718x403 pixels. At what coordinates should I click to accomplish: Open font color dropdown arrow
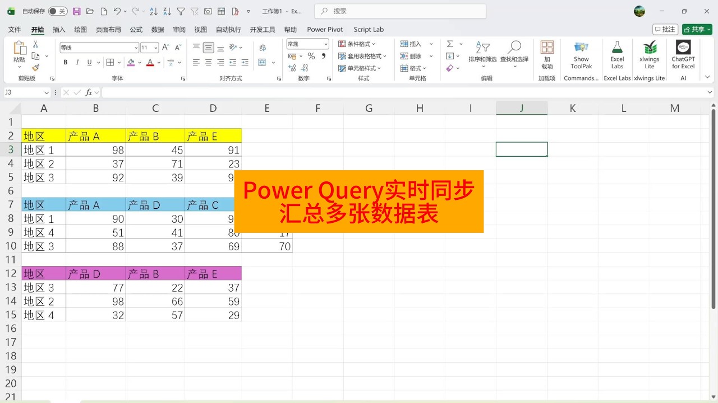pos(158,62)
